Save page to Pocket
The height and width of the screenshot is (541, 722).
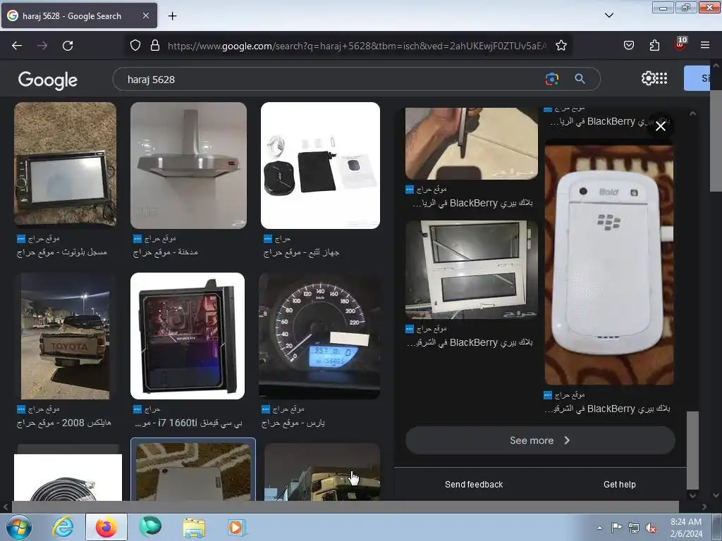click(628, 45)
